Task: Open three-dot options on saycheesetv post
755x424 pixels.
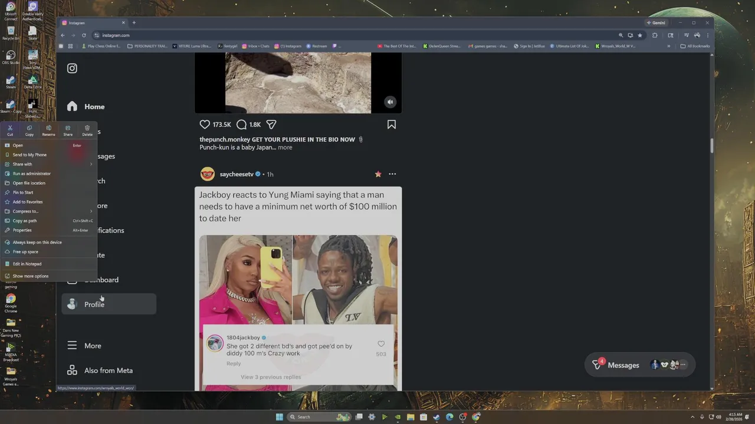Action: click(392, 174)
